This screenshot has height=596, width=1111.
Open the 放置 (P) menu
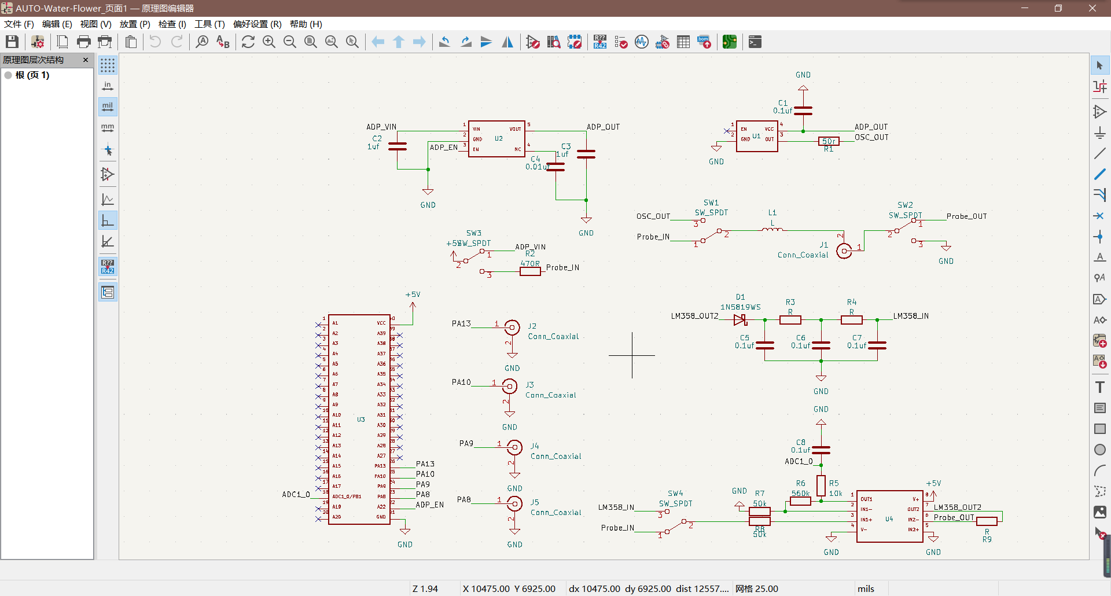click(135, 24)
